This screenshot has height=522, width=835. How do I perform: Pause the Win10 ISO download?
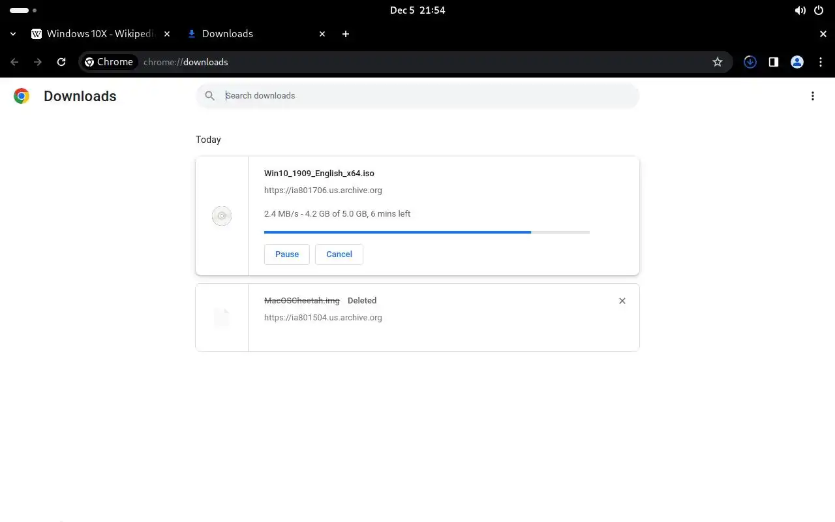[287, 254]
